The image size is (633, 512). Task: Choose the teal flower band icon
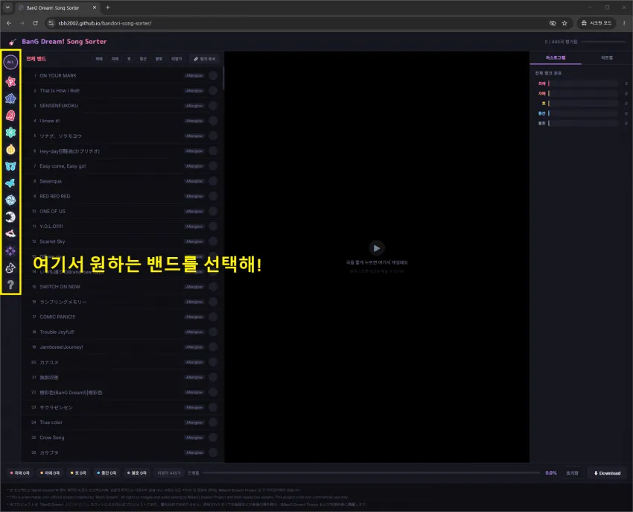pyautogui.click(x=10, y=133)
